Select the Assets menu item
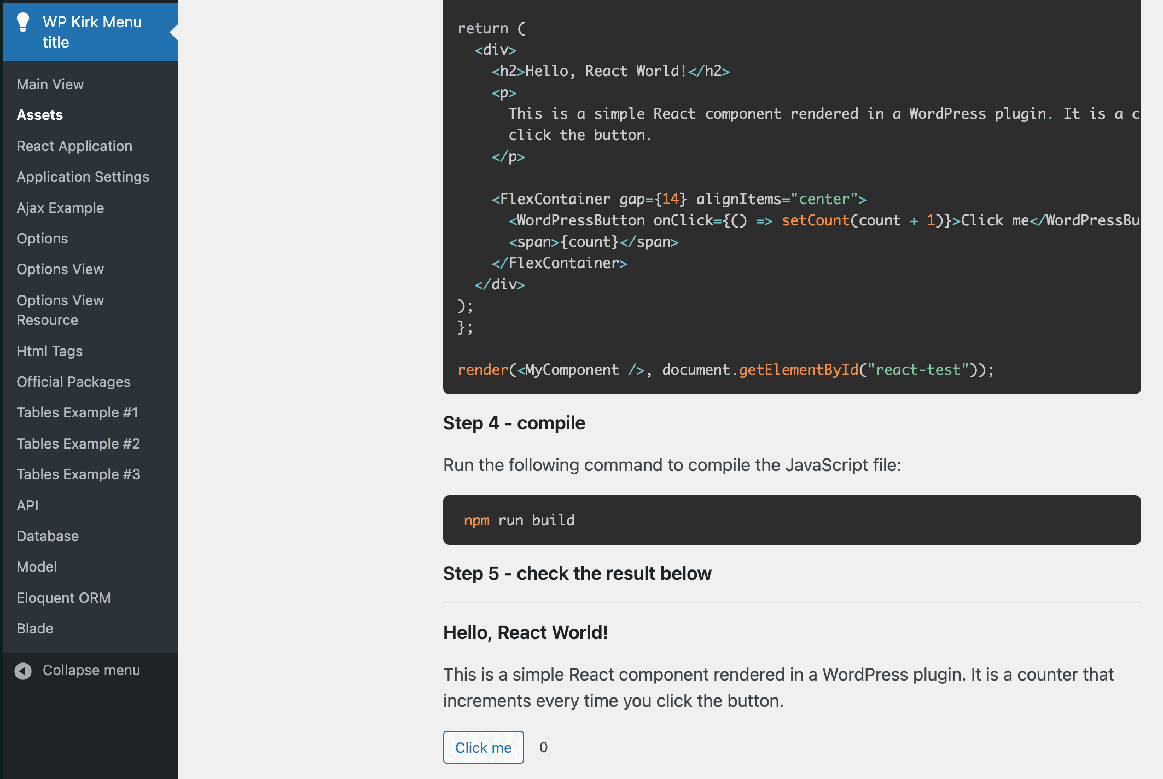Image resolution: width=1163 pixels, height=779 pixels. coord(40,115)
